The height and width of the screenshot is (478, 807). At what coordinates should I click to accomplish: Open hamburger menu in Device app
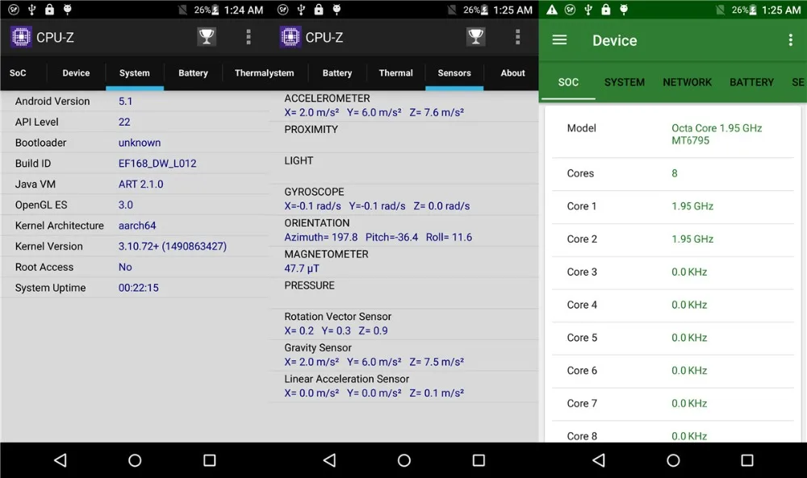(x=559, y=40)
